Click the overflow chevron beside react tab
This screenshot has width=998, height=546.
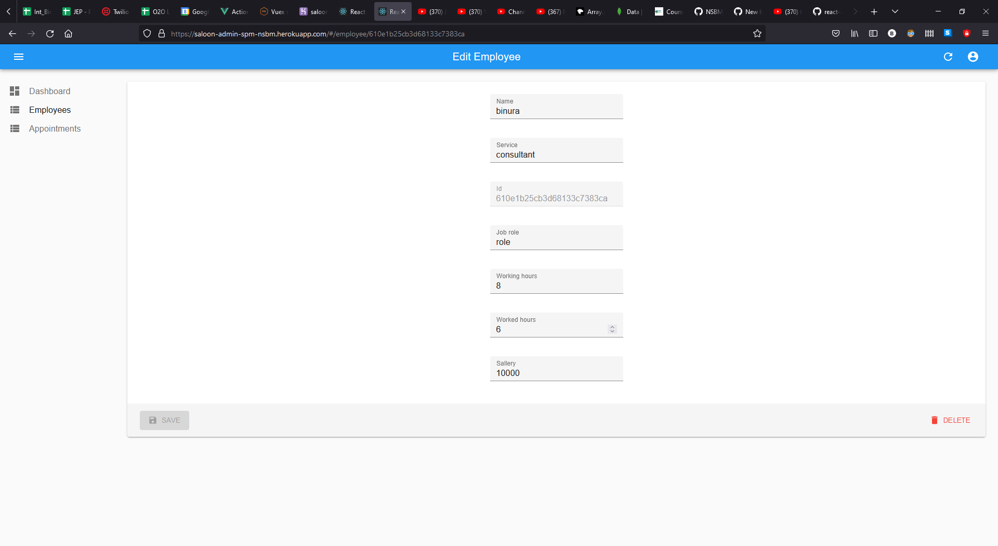855,11
